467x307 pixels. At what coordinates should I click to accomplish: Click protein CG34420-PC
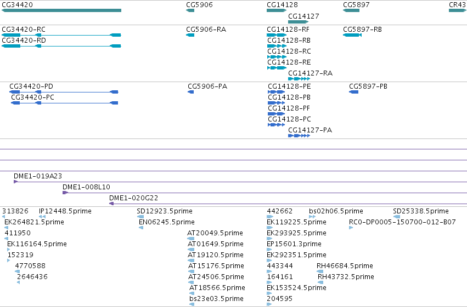pos(64,103)
